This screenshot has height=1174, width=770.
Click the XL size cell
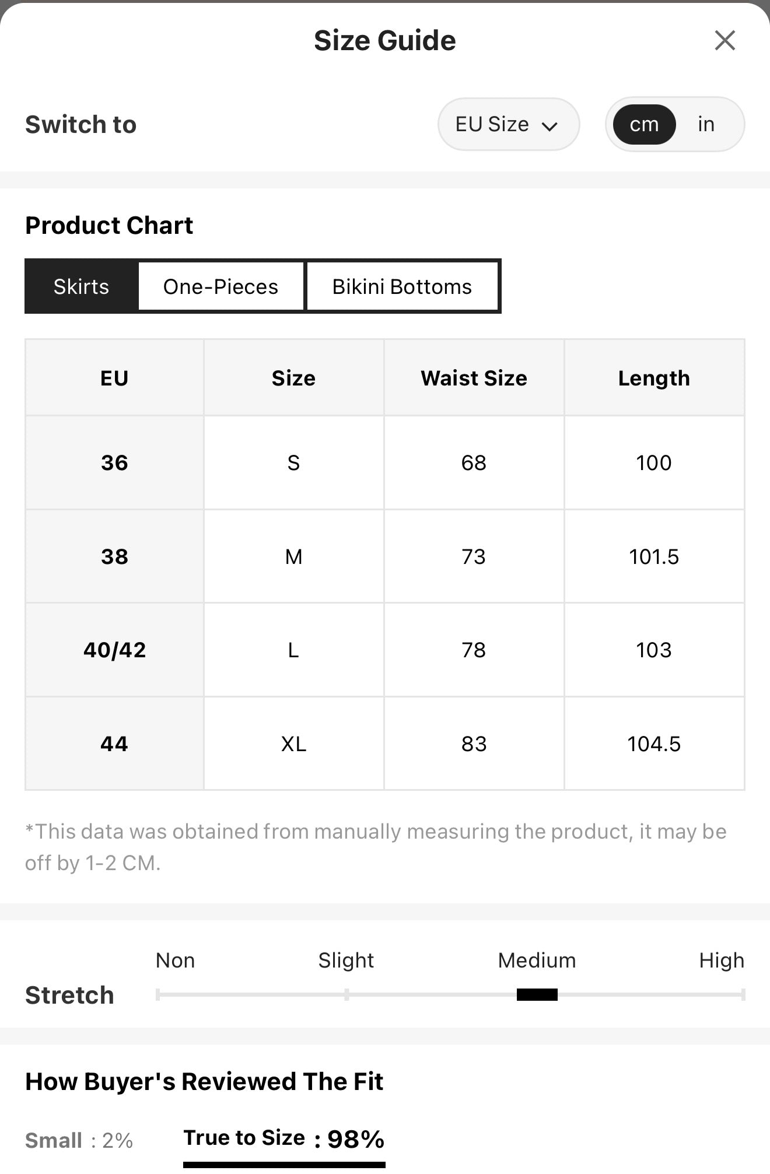[x=293, y=744]
